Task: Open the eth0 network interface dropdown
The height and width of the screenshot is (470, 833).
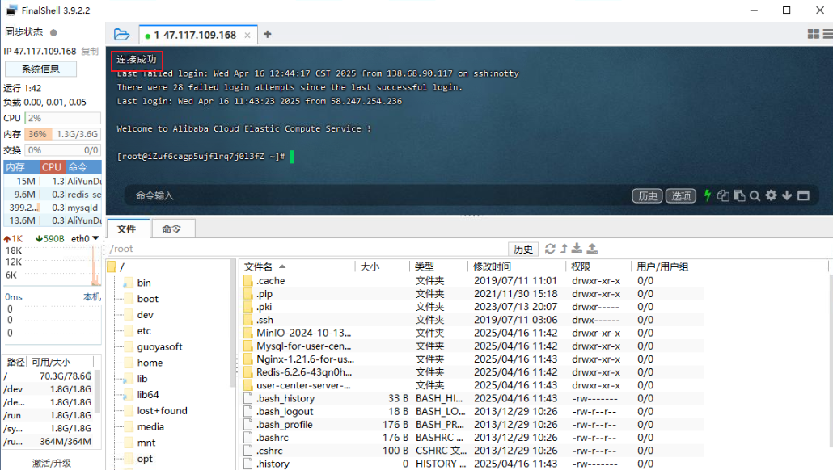Action: pyautogui.click(x=95, y=238)
